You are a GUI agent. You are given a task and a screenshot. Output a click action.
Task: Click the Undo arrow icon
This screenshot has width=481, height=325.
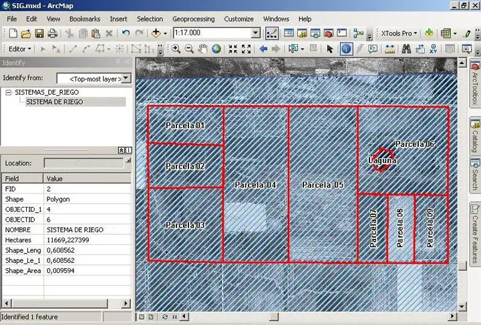(x=126, y=33)
